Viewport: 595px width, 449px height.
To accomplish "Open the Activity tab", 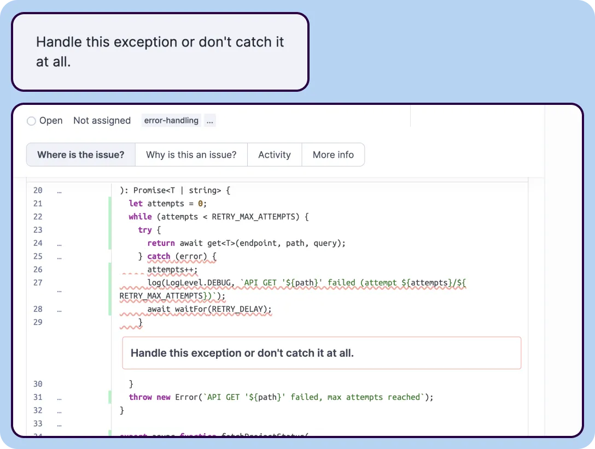I will point(275,155).
